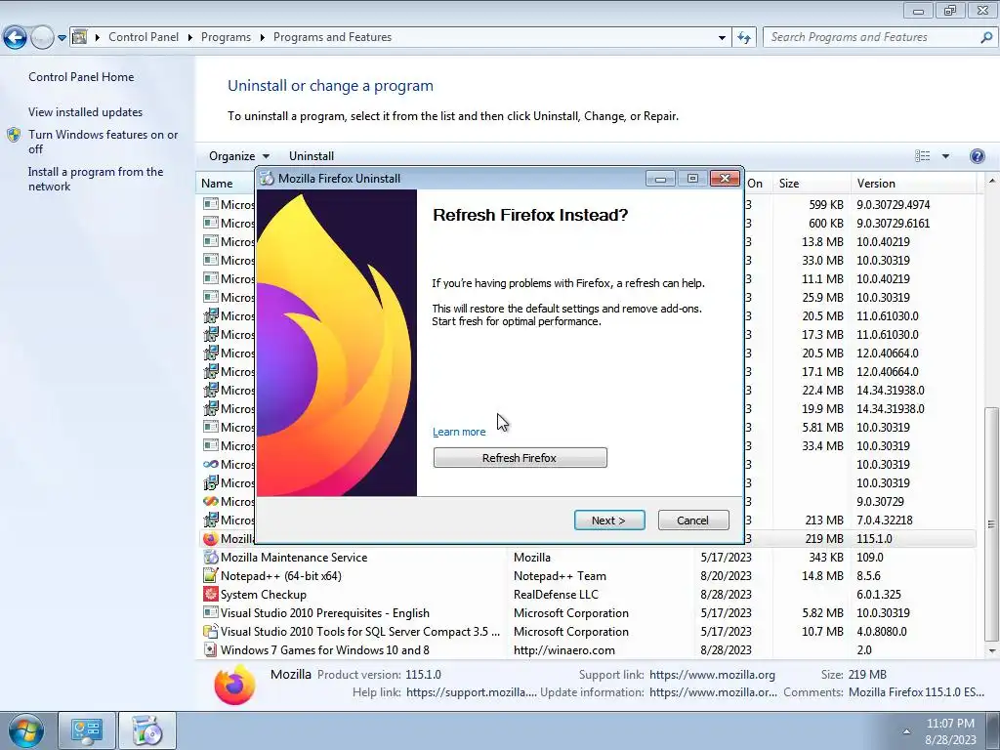Click the search magnifier icon
The image size is (1000, 750).
pyautogui.click(x=986, y=37)
